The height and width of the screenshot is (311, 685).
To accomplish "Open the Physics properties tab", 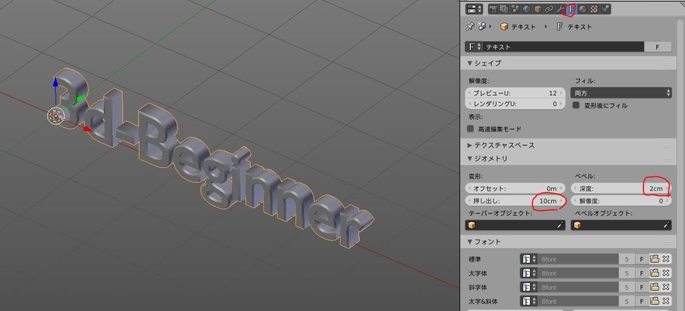I will (605, 9).
